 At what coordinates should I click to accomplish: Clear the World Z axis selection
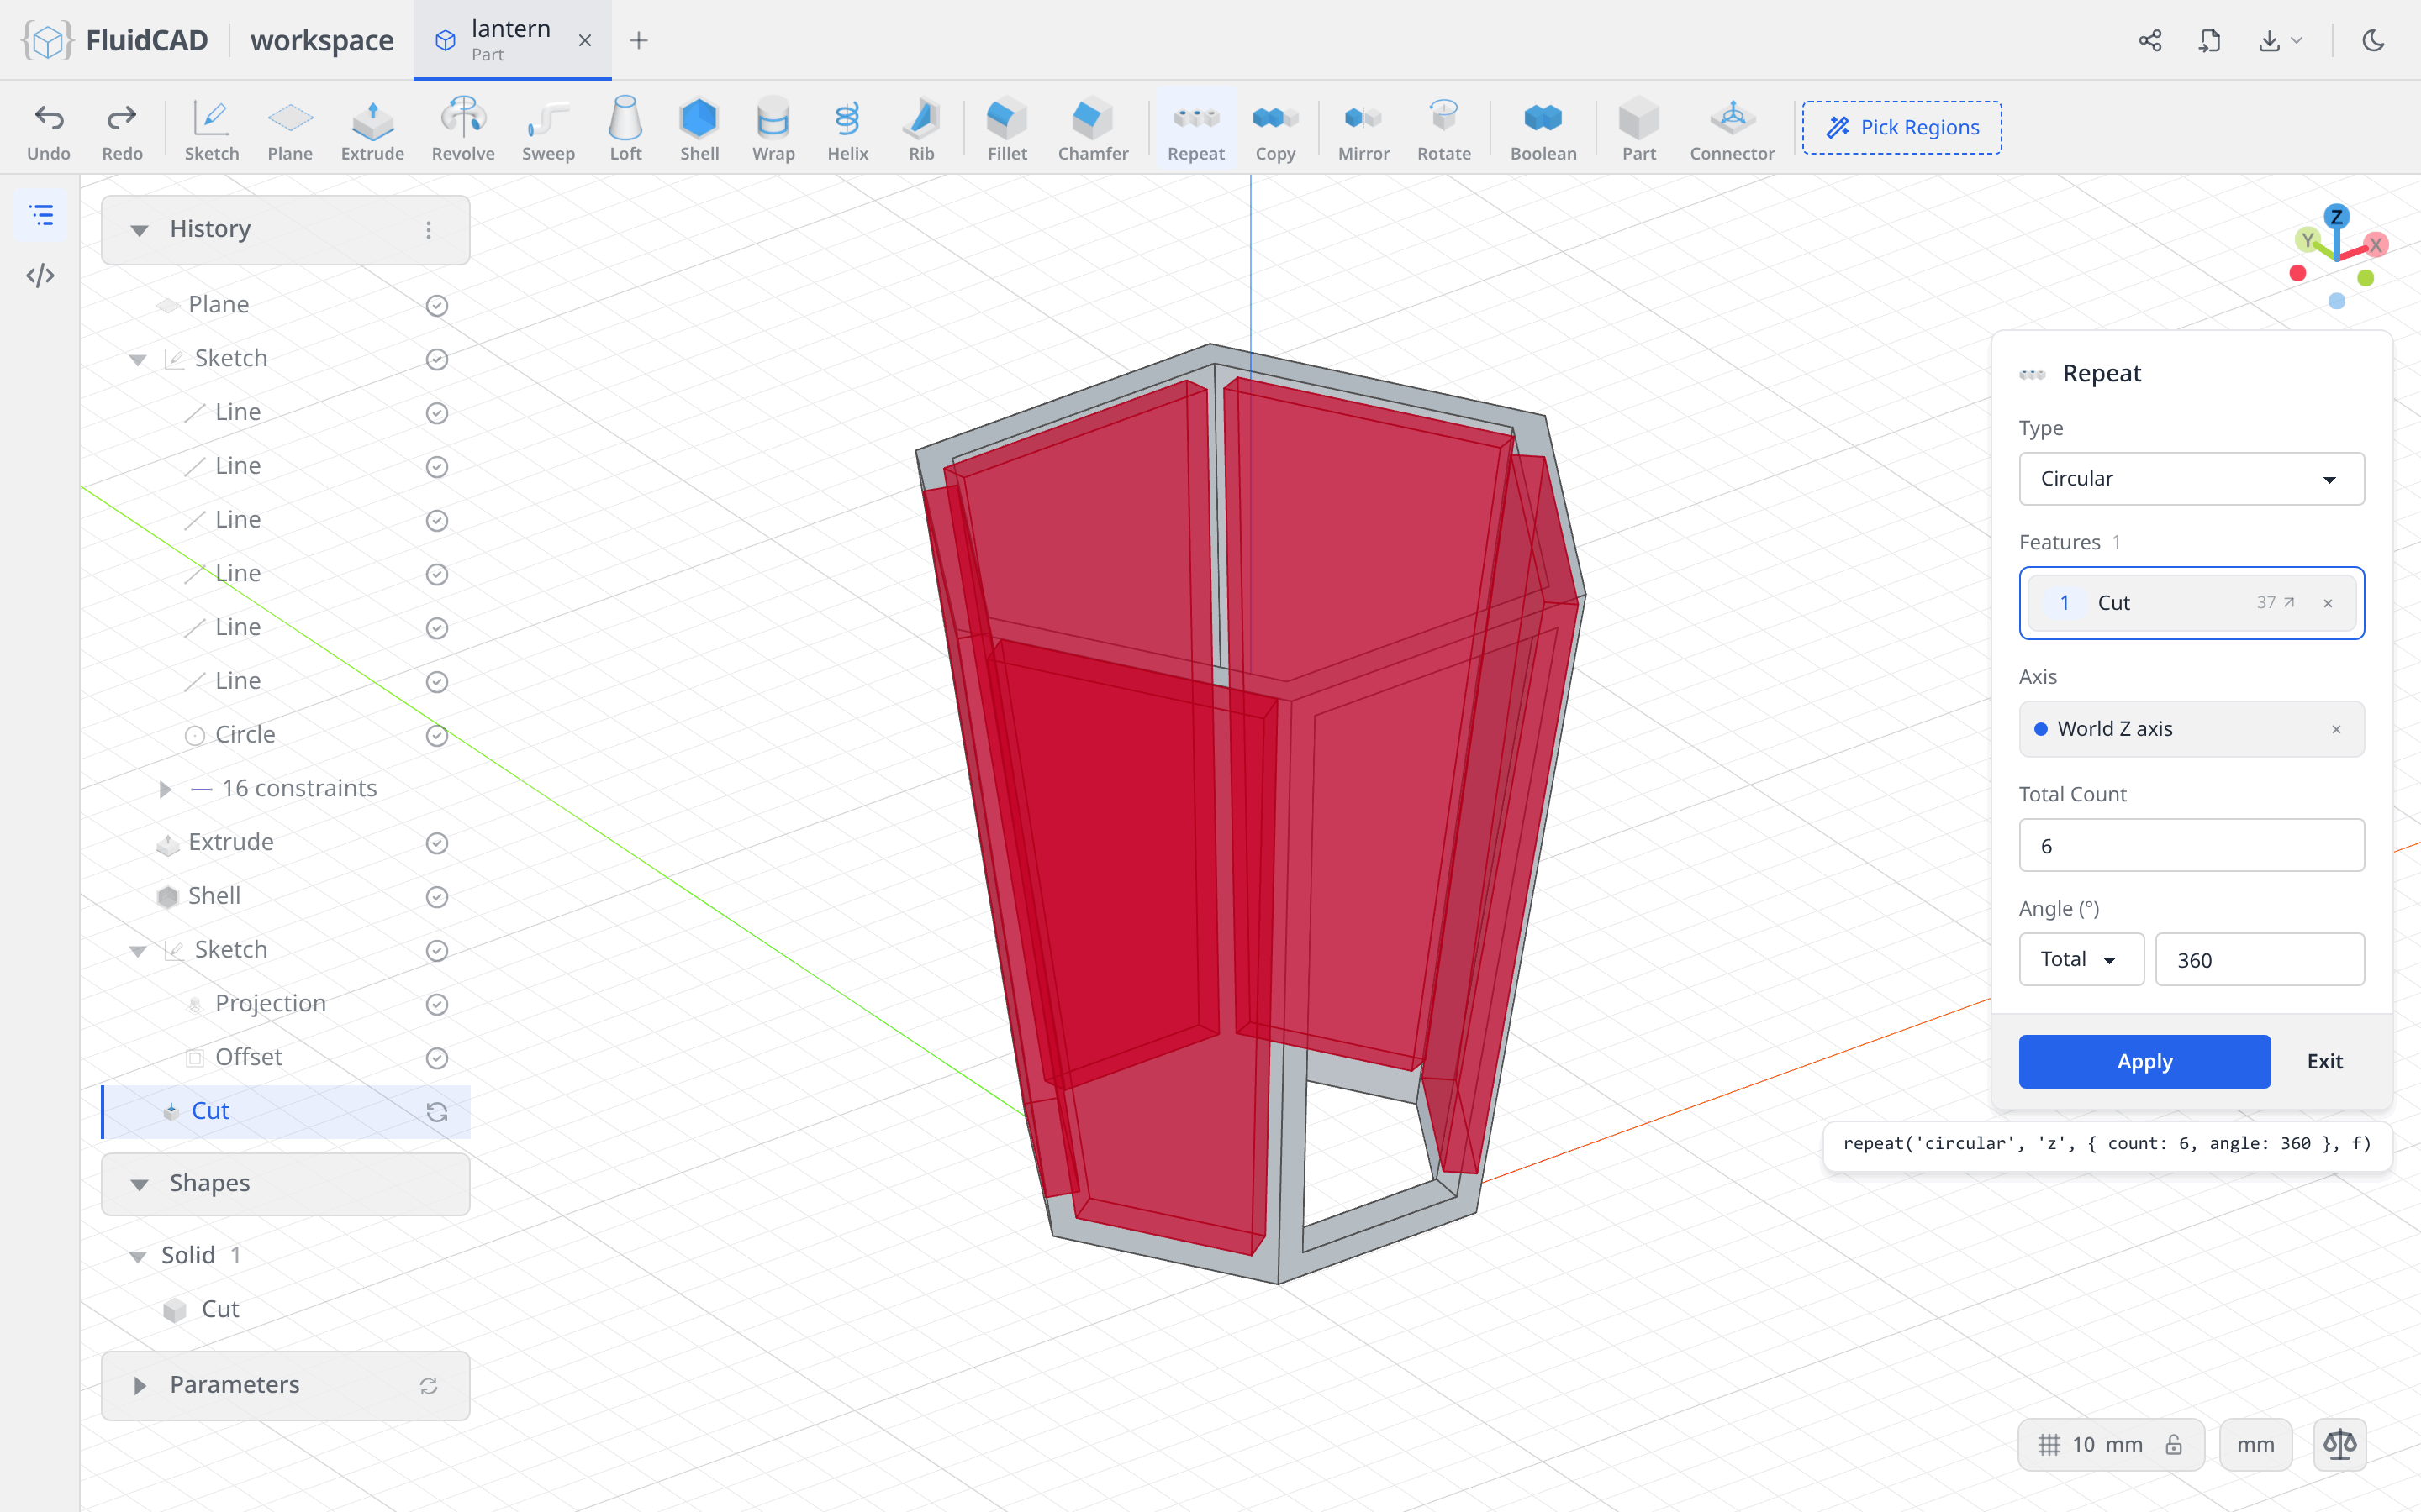pos(2336,729)
